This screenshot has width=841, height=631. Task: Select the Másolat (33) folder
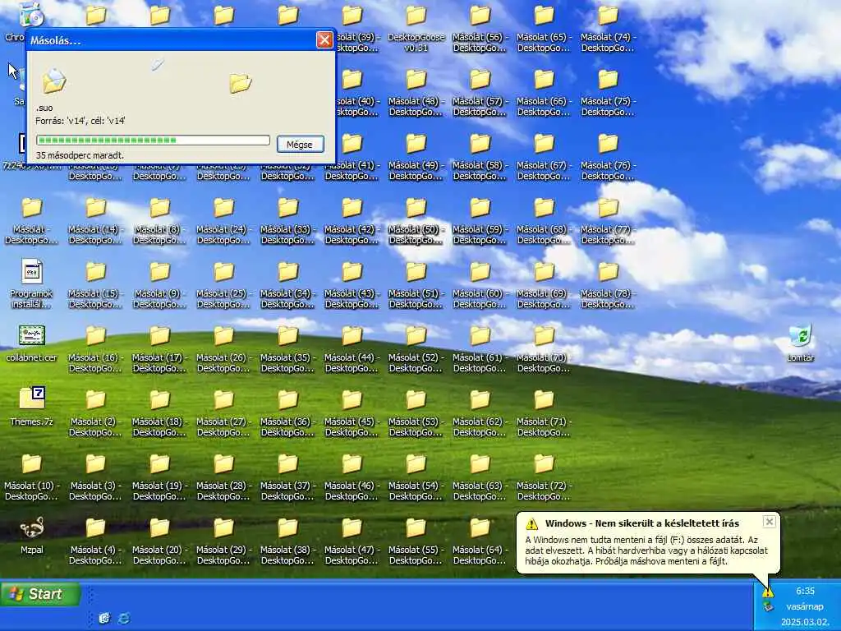[288, 220]
